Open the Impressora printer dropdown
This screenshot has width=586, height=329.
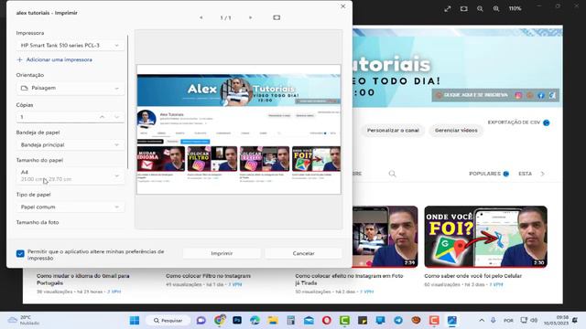(71, 45)
